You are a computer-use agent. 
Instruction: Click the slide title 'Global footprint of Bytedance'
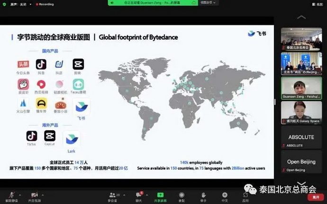point(138,37)
